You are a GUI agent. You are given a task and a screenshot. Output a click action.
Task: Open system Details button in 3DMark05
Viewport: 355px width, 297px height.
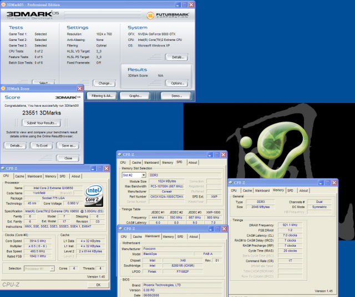177,58
